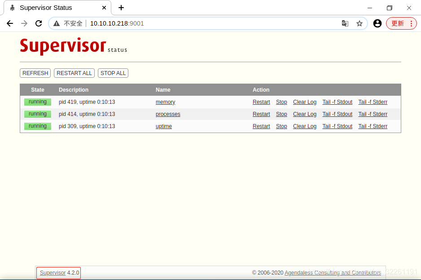Stop the processes process
Screen dimensions: 421x280
click(281, 114)
